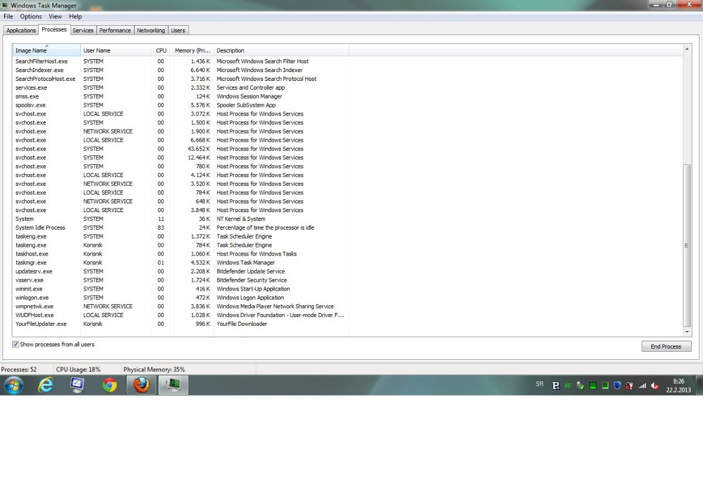Select the taskmgr.exe process

[180, 263]
